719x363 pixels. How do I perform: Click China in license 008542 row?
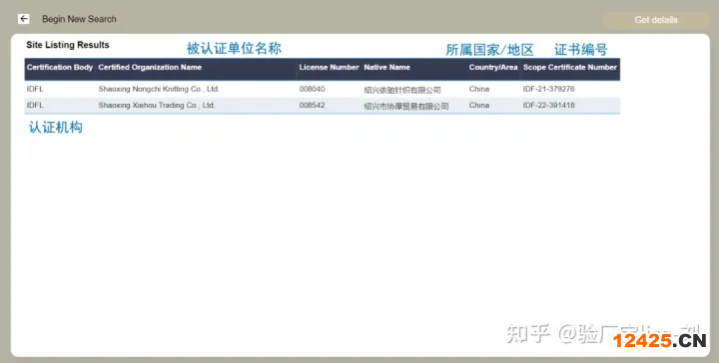point(479,105)
